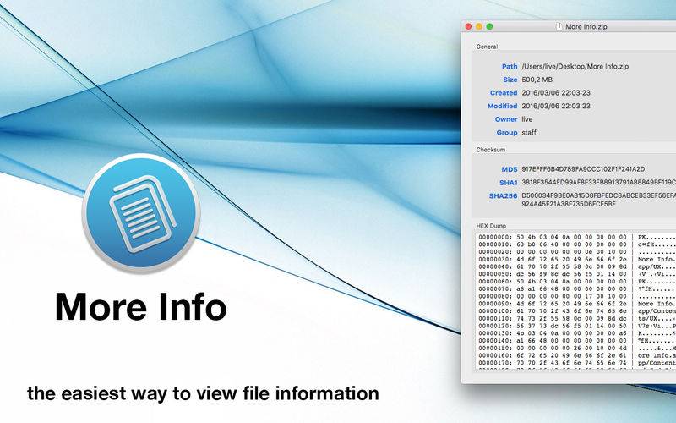The width and height of the screenshot is (676, 423).
Task: Select the path /Users/live/Desktop/More Info.zip
Action: 575,67
